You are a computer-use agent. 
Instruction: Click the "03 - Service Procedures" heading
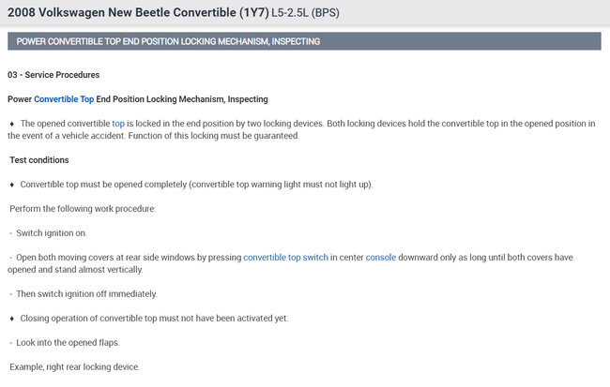53,75
